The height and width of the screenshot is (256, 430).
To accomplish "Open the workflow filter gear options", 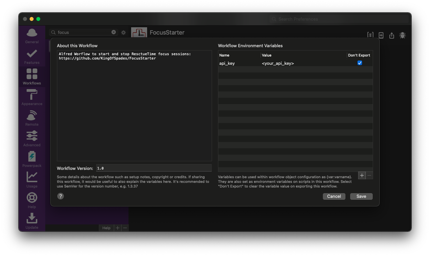I will click(x=123, y=33).
